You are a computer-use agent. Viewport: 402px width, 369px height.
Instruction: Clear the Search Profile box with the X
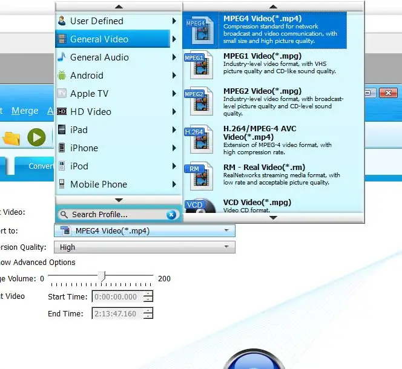pos(171,215)
